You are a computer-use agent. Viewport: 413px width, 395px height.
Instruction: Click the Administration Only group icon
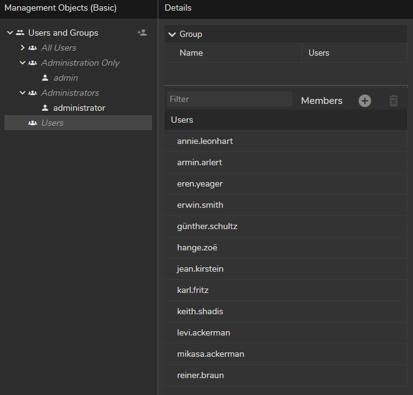pos(33,63)
